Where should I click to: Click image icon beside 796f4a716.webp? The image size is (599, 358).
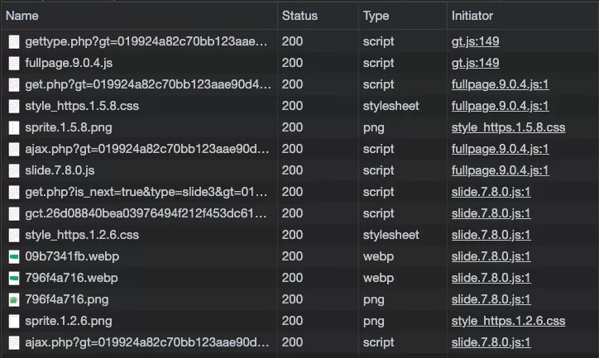(14, 278)
